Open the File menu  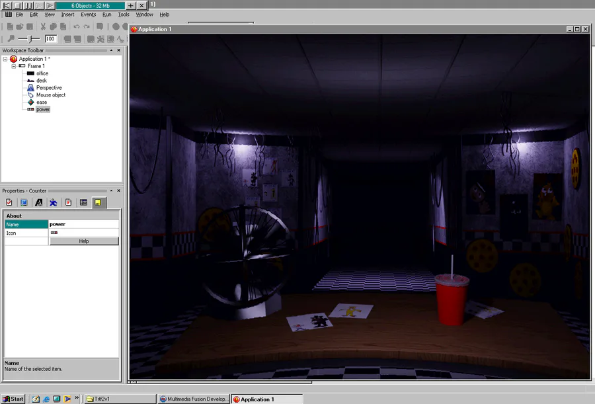19,15
